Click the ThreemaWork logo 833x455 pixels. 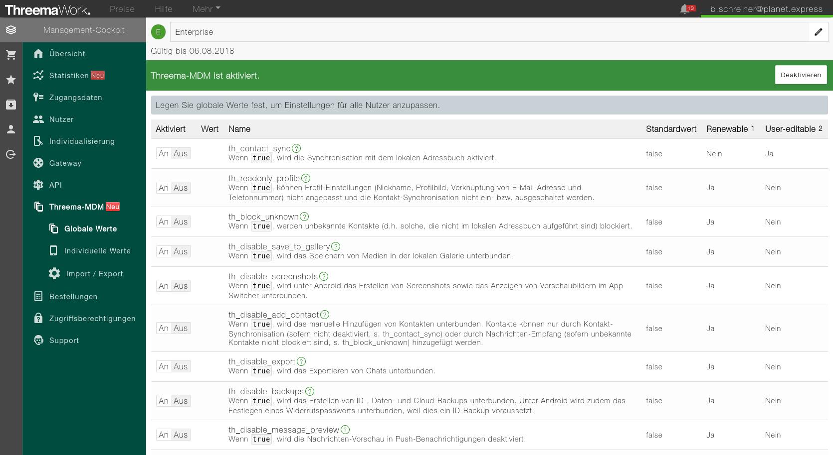tap(48, 9)
